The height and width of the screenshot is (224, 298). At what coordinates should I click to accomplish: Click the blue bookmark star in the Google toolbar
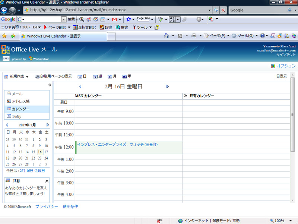pyautogui.click(x=129, y=19)
